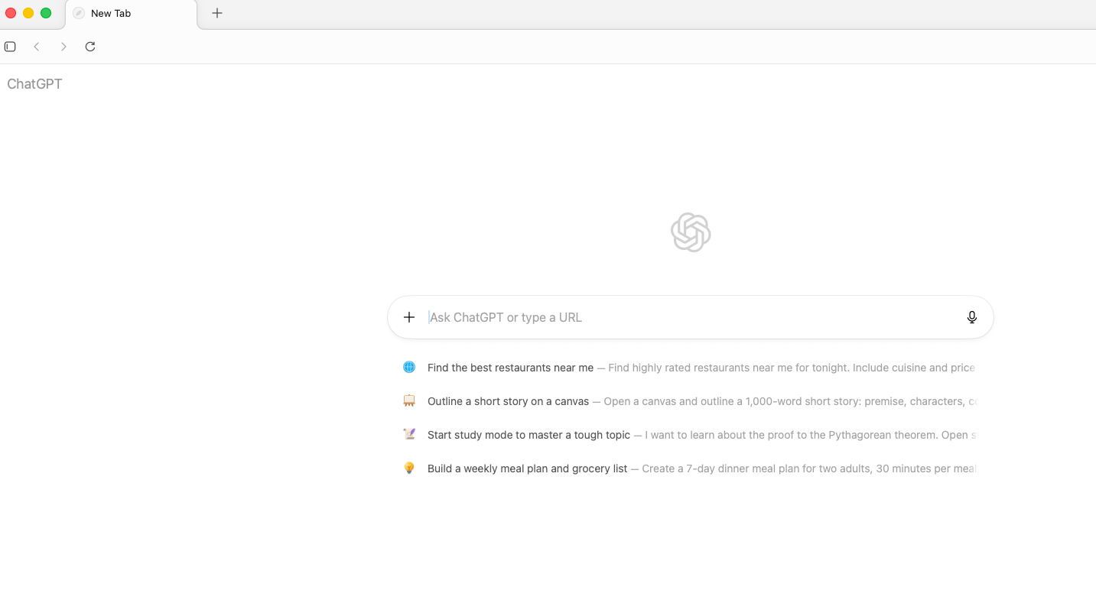Click the globe icon beside the restaurants suggestion

[409, 368]
